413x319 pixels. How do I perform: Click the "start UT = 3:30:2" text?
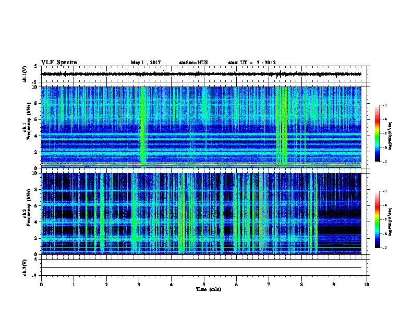252,63
